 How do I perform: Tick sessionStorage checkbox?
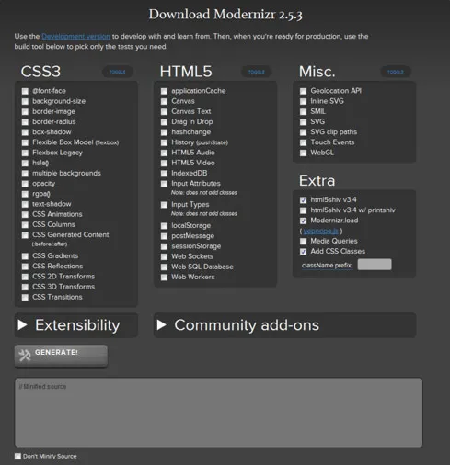click(164, 246)
